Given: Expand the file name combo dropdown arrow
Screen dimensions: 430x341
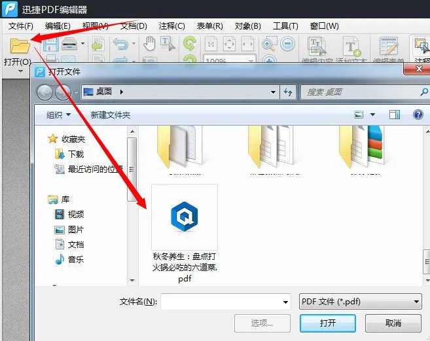Looking at the screenshot, I should pyautogui.click(x=285, y=302).
